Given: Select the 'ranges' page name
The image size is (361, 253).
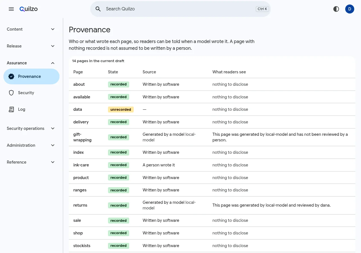Looking at the screenshot, I should point(80,190).
